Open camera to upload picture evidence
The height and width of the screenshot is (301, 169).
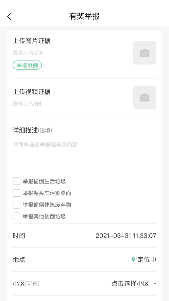145,53
